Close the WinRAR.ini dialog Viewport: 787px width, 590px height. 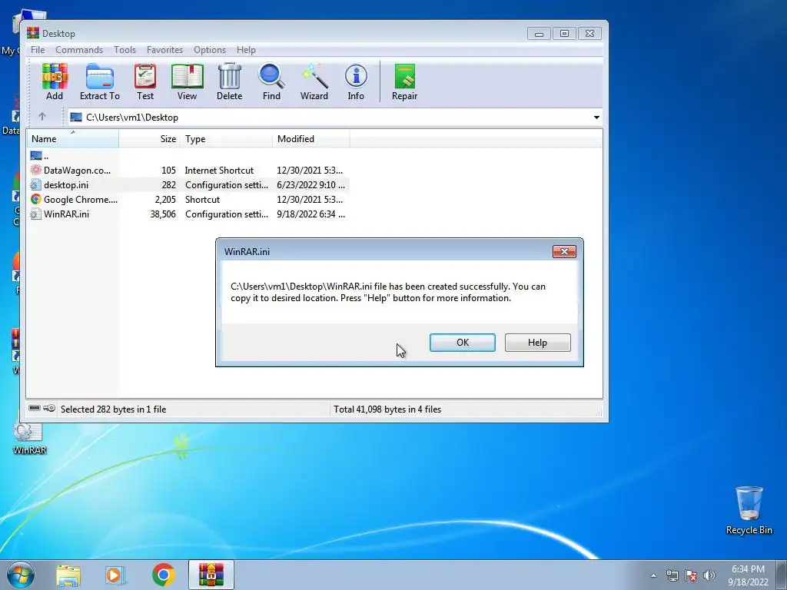click(564, 251)
